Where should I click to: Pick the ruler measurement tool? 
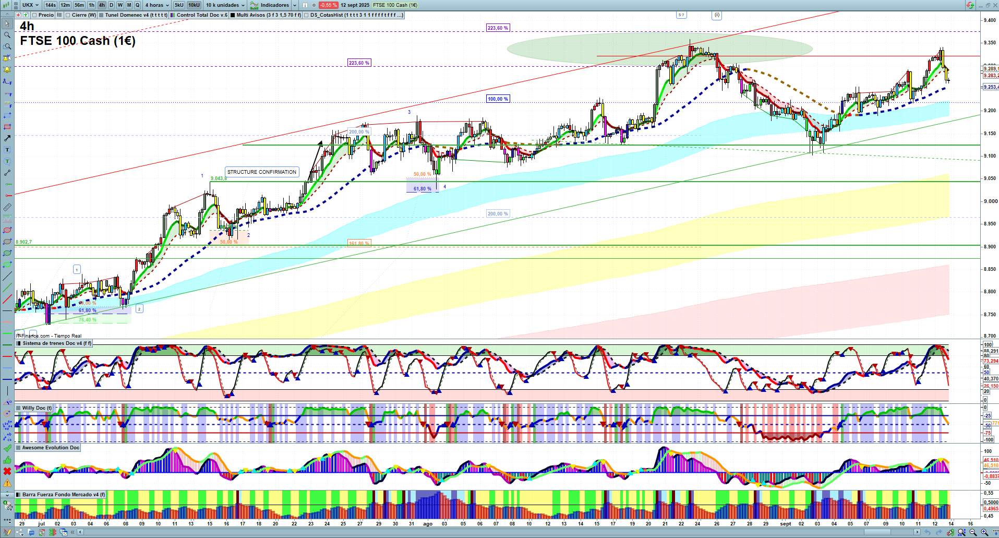(x=7, y=207)
